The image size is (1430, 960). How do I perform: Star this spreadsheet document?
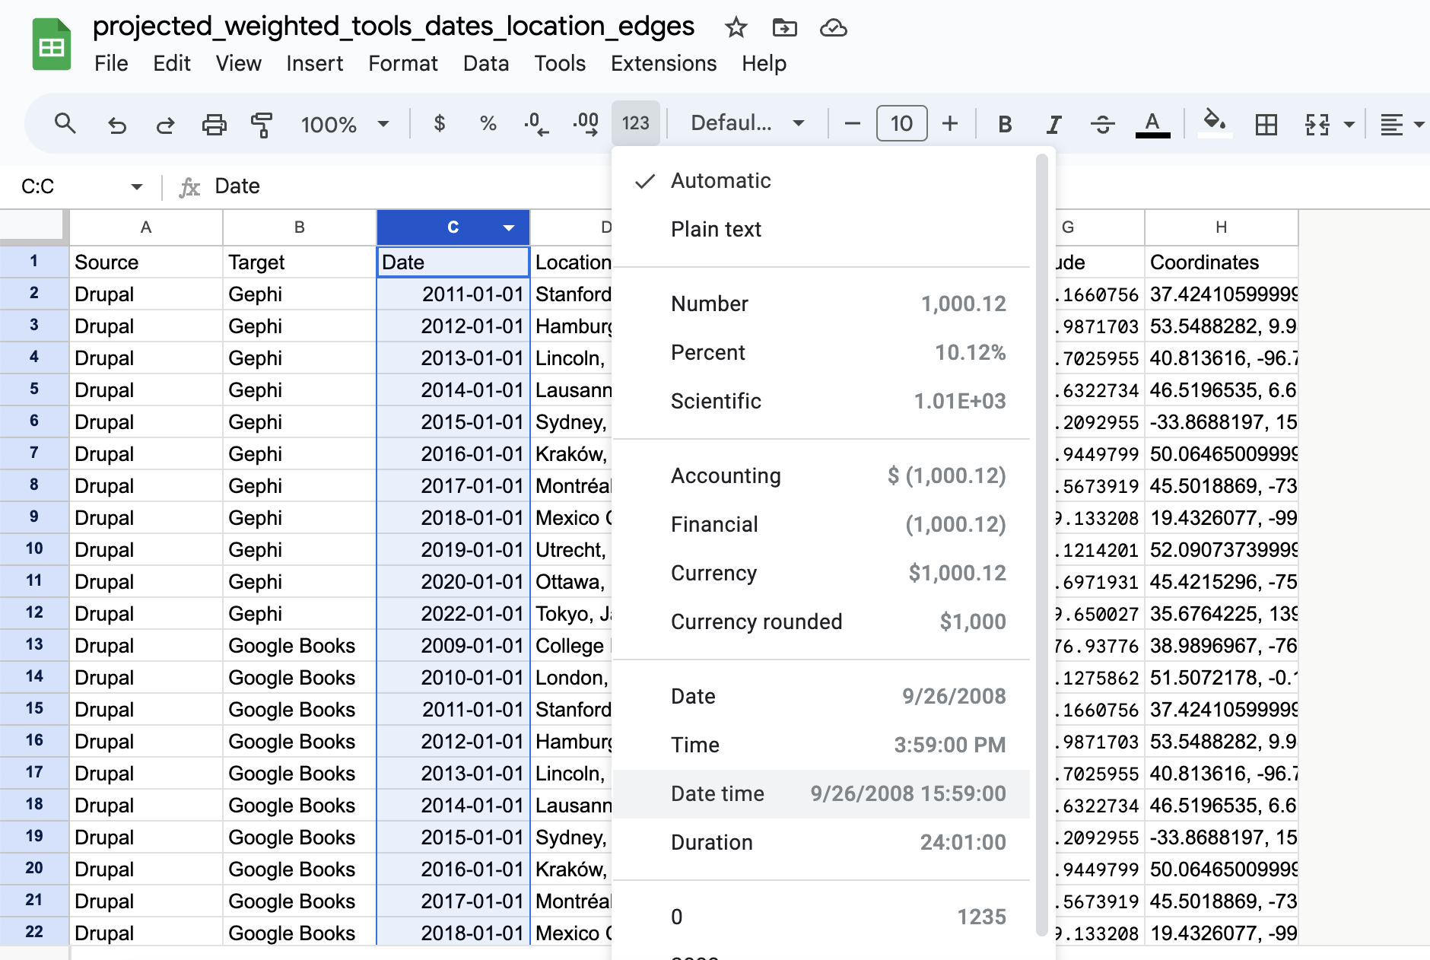click(736, 28)
